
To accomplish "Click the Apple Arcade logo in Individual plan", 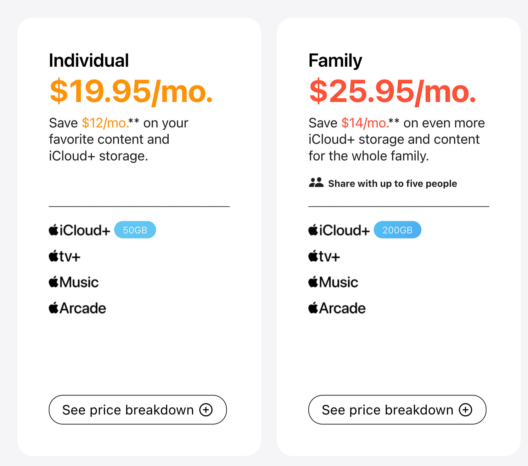I will [x=77, y=308].
